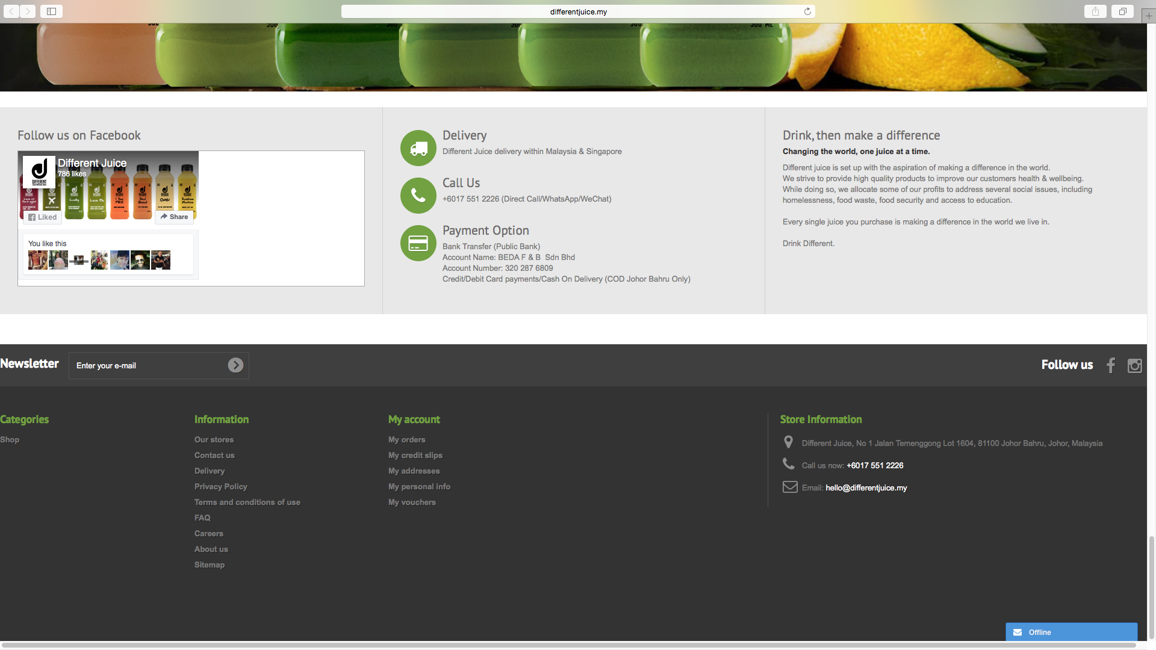The width and height of the screenshot is (1156, 650).
Task: Click the envelope icon beside Email
Action: pyautogui.click(x=790, y=487)
